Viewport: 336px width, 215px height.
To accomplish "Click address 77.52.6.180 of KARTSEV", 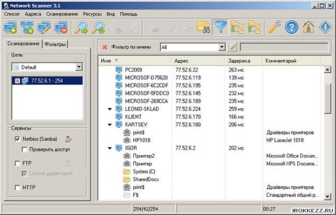I will (x=188, y=125).
